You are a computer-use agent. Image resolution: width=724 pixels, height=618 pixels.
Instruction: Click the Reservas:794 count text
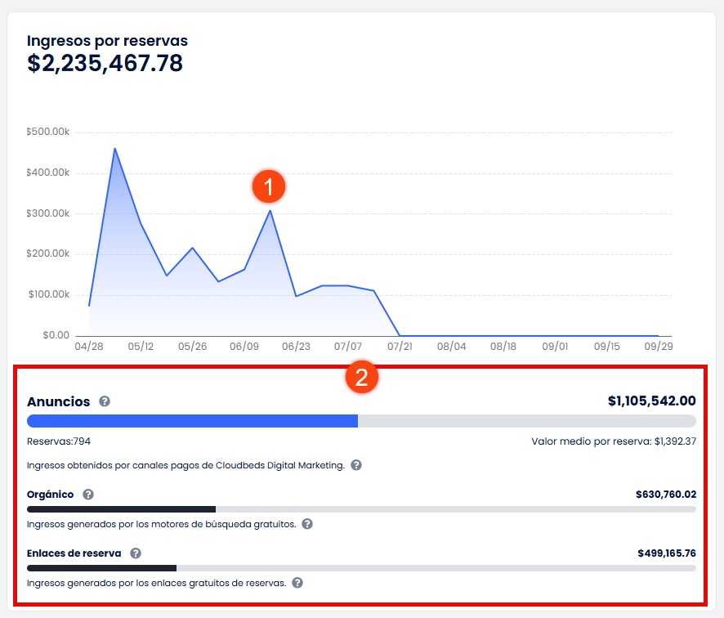pyautogui.click(x=59, y=441)
